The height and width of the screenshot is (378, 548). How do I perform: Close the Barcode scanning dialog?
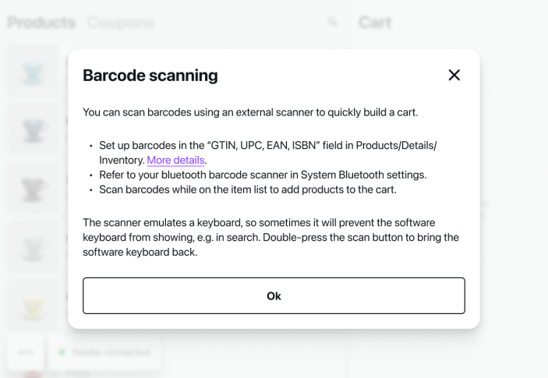(454, 75)
